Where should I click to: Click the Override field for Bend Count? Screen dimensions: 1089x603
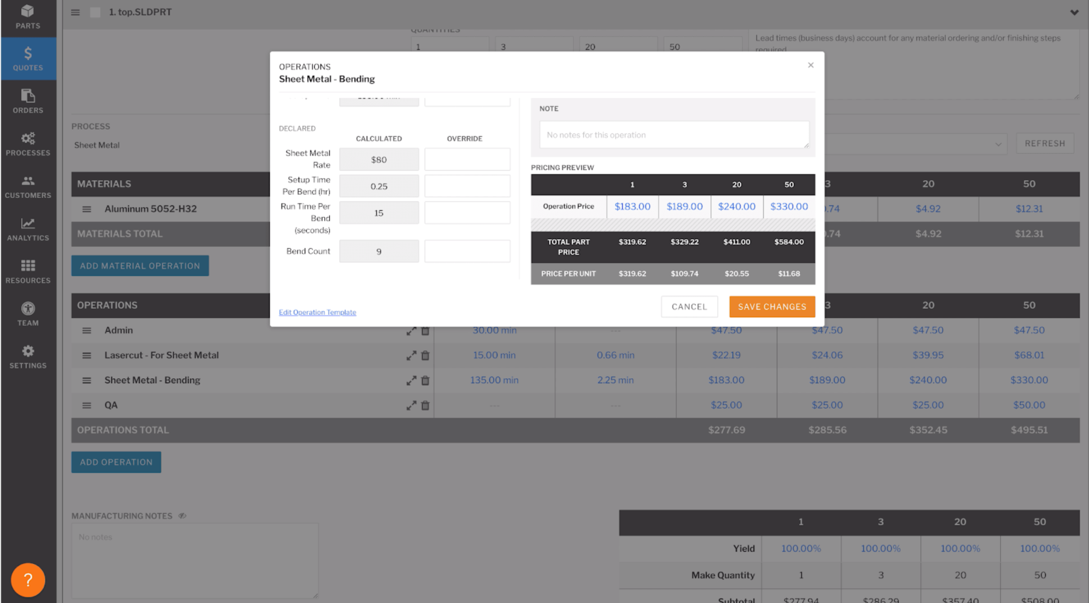tap(466, 251)
